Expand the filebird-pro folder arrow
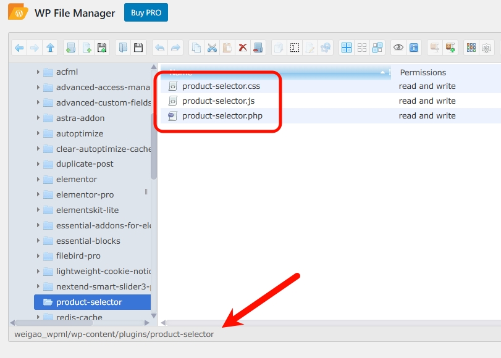Image resolution: width=501 pixels, height=358 pixels. click(x=38, y=256)
